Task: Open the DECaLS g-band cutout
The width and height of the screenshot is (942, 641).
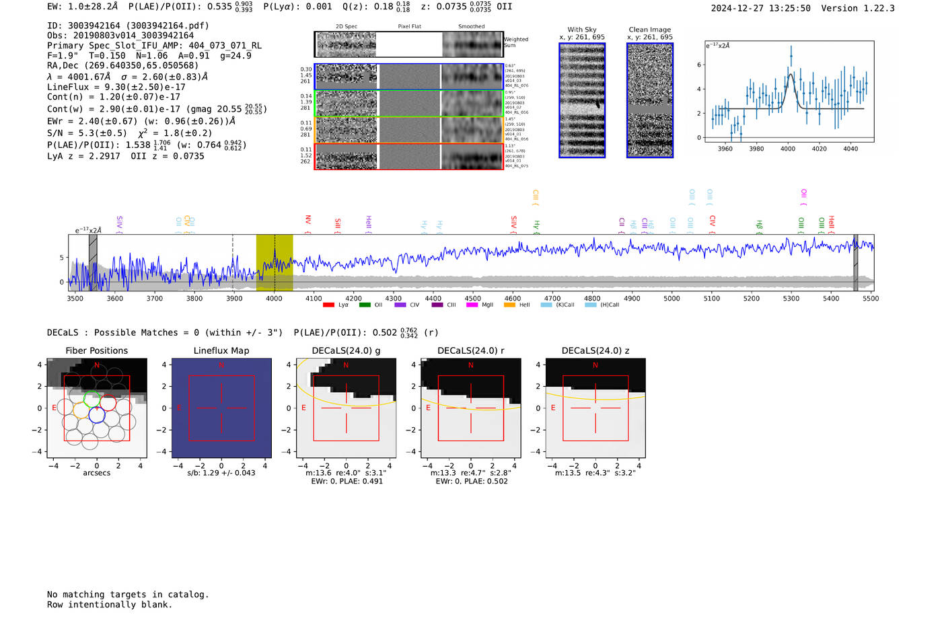Action: pyautogui.click(x=347, y=408)
